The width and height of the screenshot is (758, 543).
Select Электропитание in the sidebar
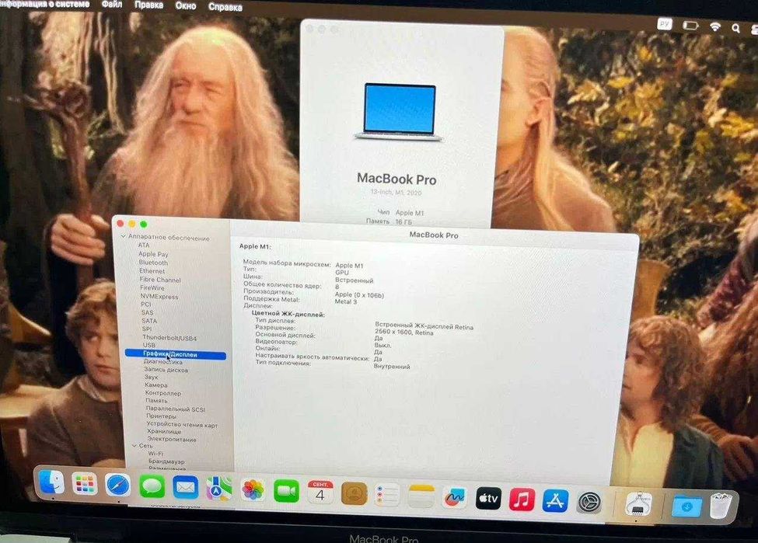172,439
